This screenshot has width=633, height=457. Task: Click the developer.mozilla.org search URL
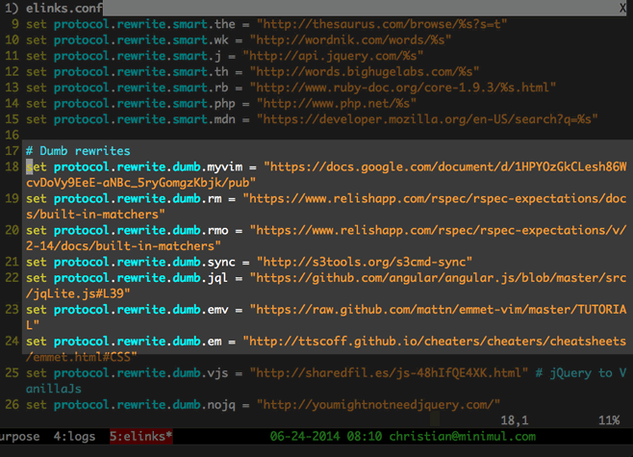(x=427, y=119)
